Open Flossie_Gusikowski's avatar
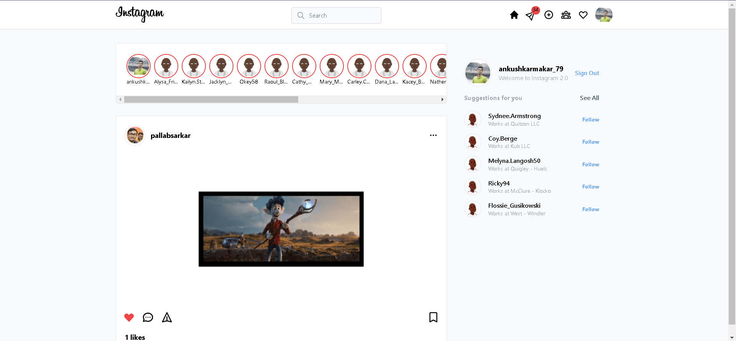This screenshot has height=341, width=736. [473, 209]
